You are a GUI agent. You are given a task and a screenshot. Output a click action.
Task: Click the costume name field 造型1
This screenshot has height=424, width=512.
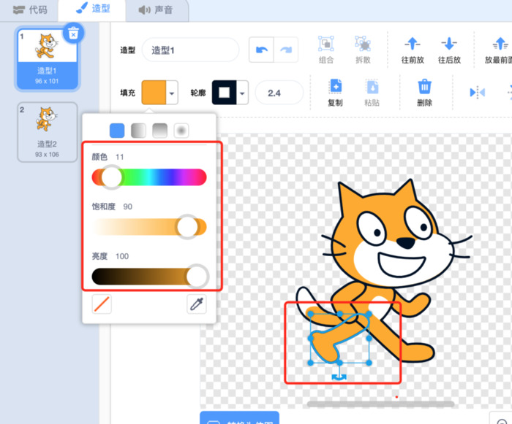(x=190, y=50)
